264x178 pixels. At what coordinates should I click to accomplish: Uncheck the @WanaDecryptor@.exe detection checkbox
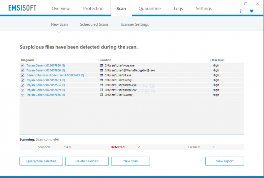click(x=22, y=70)
